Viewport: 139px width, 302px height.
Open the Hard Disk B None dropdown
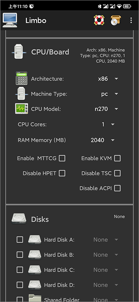pyautogui.click(x=106, y=255)
